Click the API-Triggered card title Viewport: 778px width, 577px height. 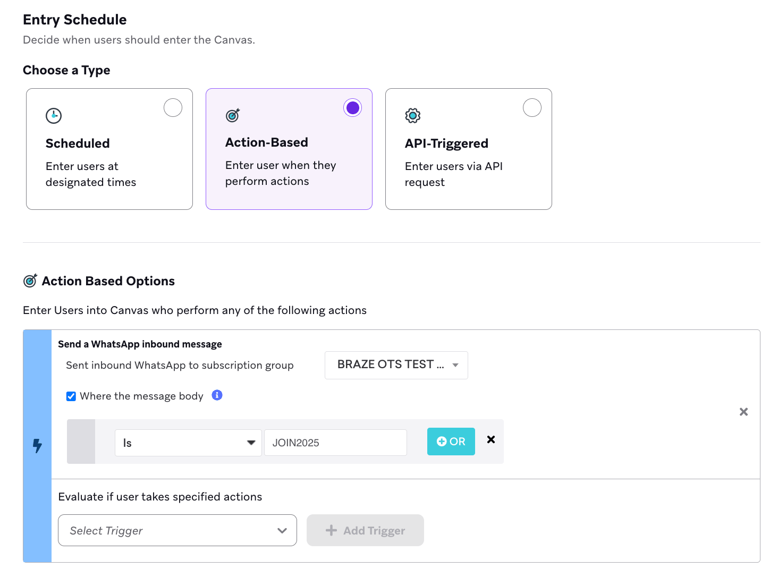446,143
